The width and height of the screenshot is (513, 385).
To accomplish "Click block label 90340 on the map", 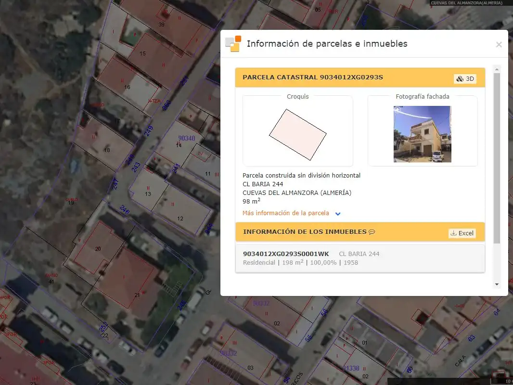I will coord(187,139).
